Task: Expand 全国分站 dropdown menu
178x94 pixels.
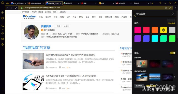Action: (63, 12)
